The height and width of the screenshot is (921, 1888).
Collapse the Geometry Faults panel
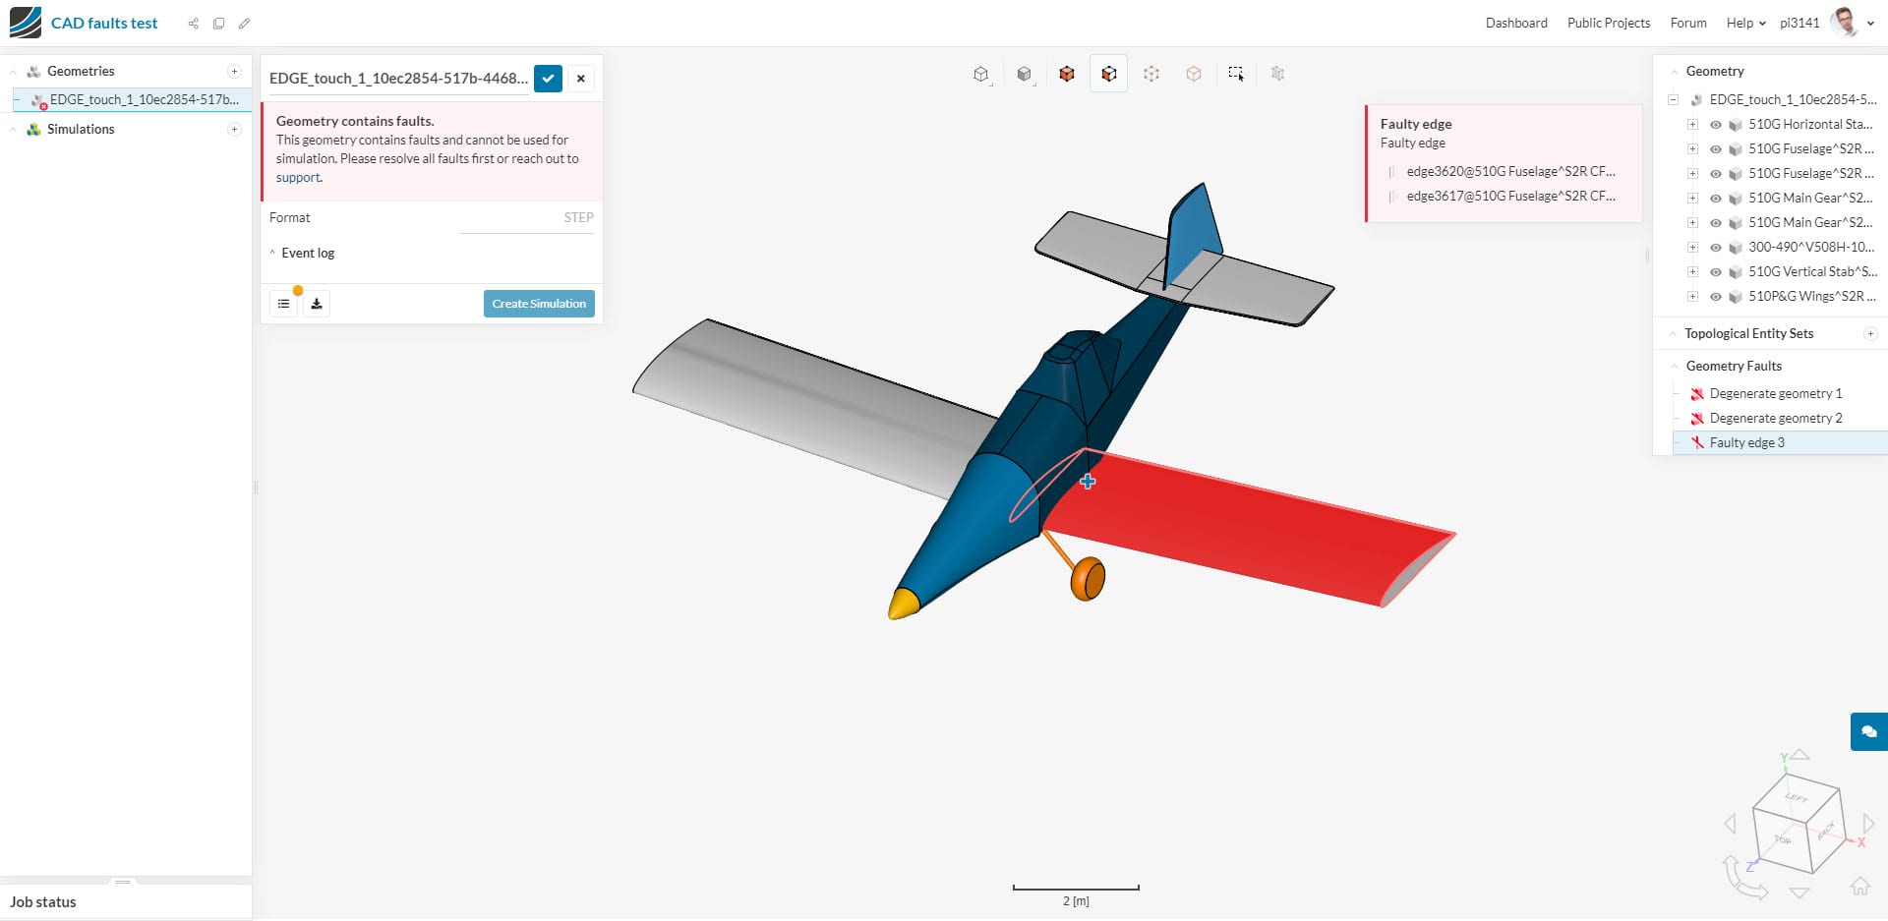1675,366
